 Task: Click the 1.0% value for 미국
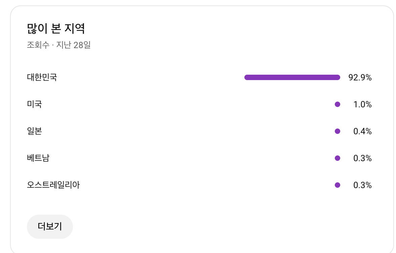pos(362,105)
